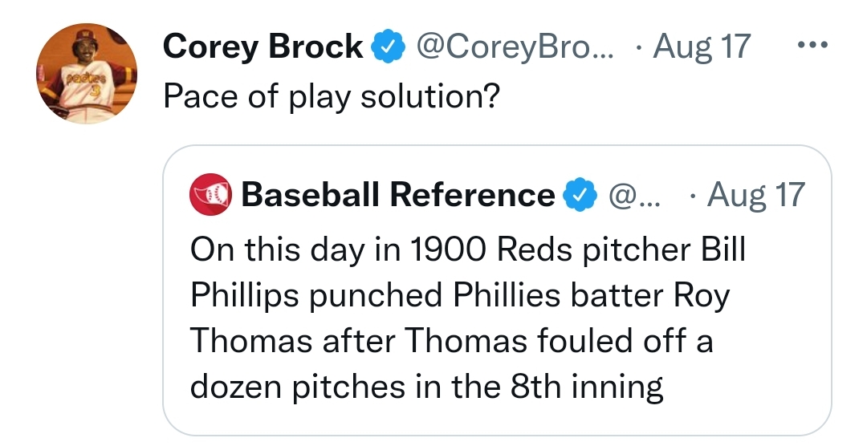Click the 'Roy' name in quoted tweet
867x446 pixels.
(701, 296)
